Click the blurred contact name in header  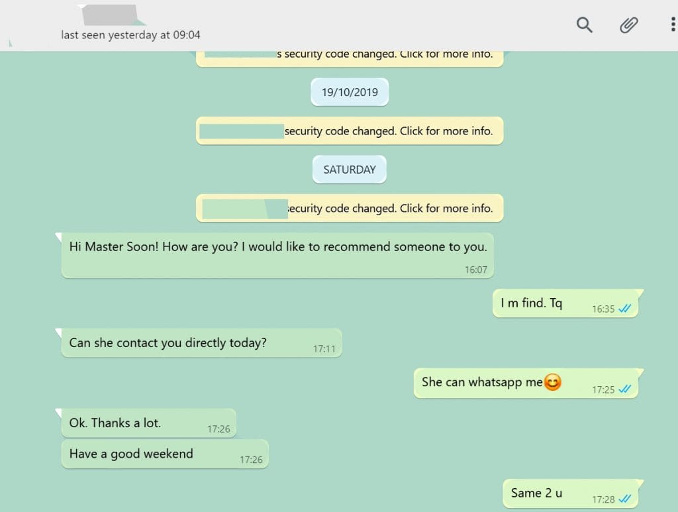tap(111, 15)
